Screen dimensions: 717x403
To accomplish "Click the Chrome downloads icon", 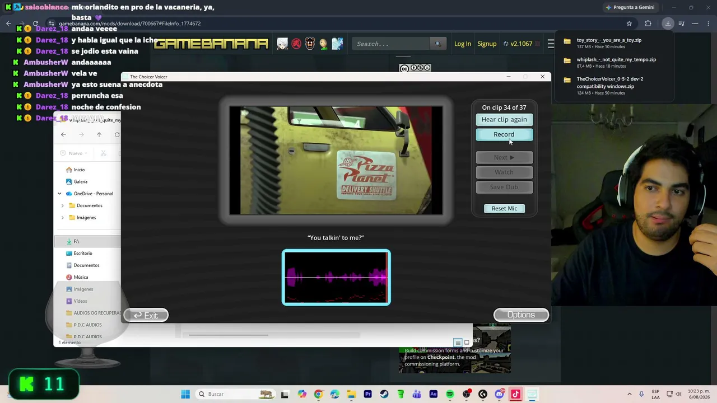I will point(668,24).
